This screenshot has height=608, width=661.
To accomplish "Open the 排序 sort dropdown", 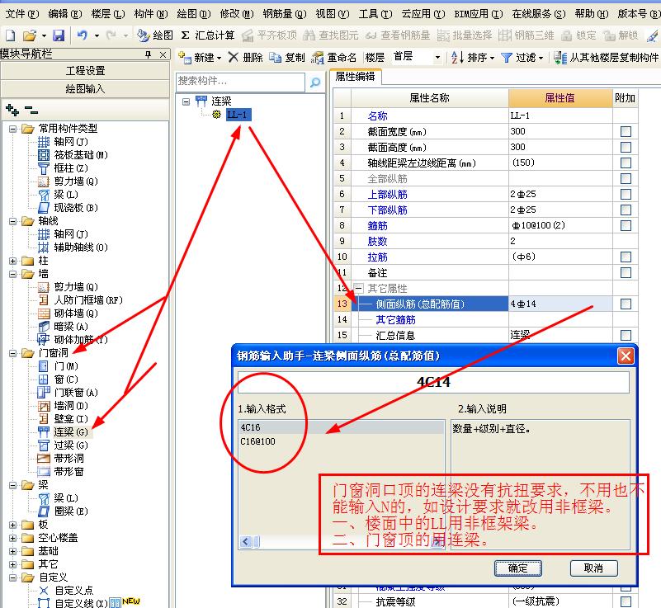I will (x=473, y=57).
